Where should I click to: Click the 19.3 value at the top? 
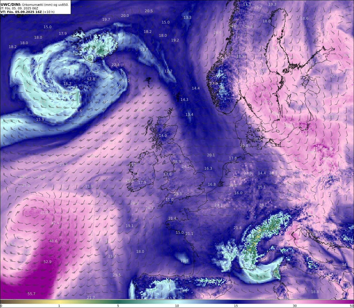(272, 4)
